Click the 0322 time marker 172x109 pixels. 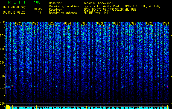(x=35, y=23)
